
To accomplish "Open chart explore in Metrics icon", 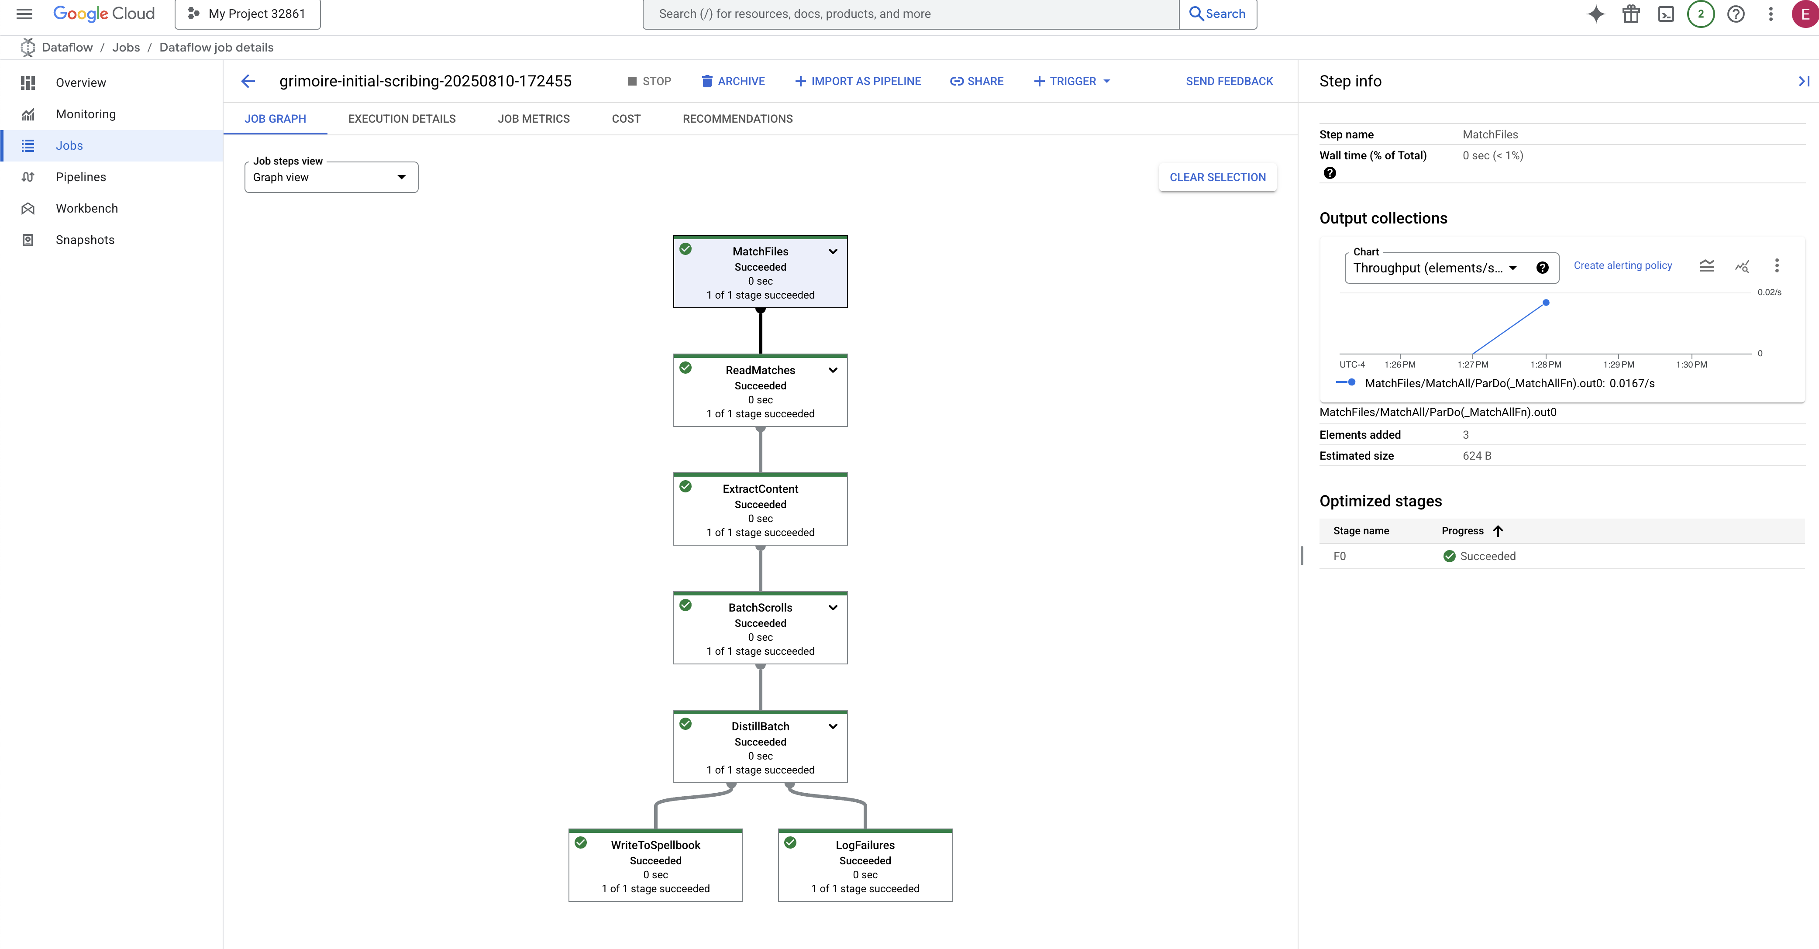I will 1742,265.
